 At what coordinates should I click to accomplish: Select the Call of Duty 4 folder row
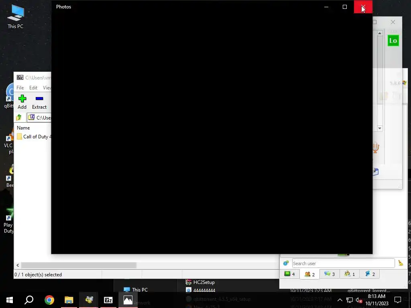[34, 137]
